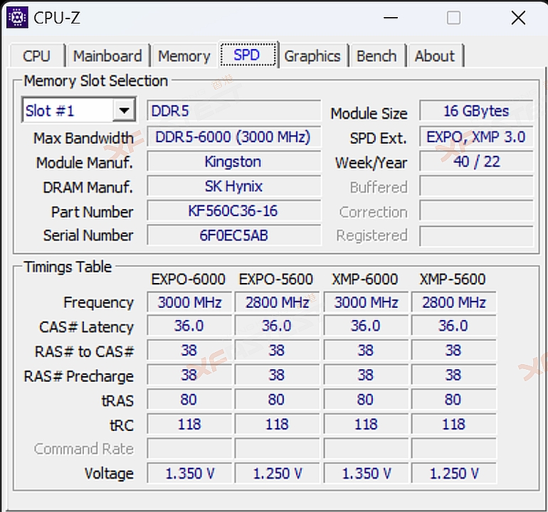This screenshot has height=512, width=548.
Task: Click the XMP-6000 frequency 3000 MHz cell
Action: pyautogui.click(x=366, y=302)
